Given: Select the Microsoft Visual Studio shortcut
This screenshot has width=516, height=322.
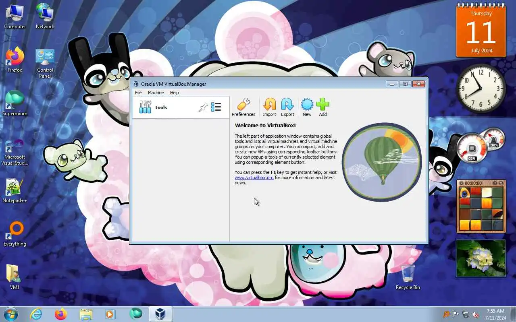Looking at the screenshot, I should point(15,152).
